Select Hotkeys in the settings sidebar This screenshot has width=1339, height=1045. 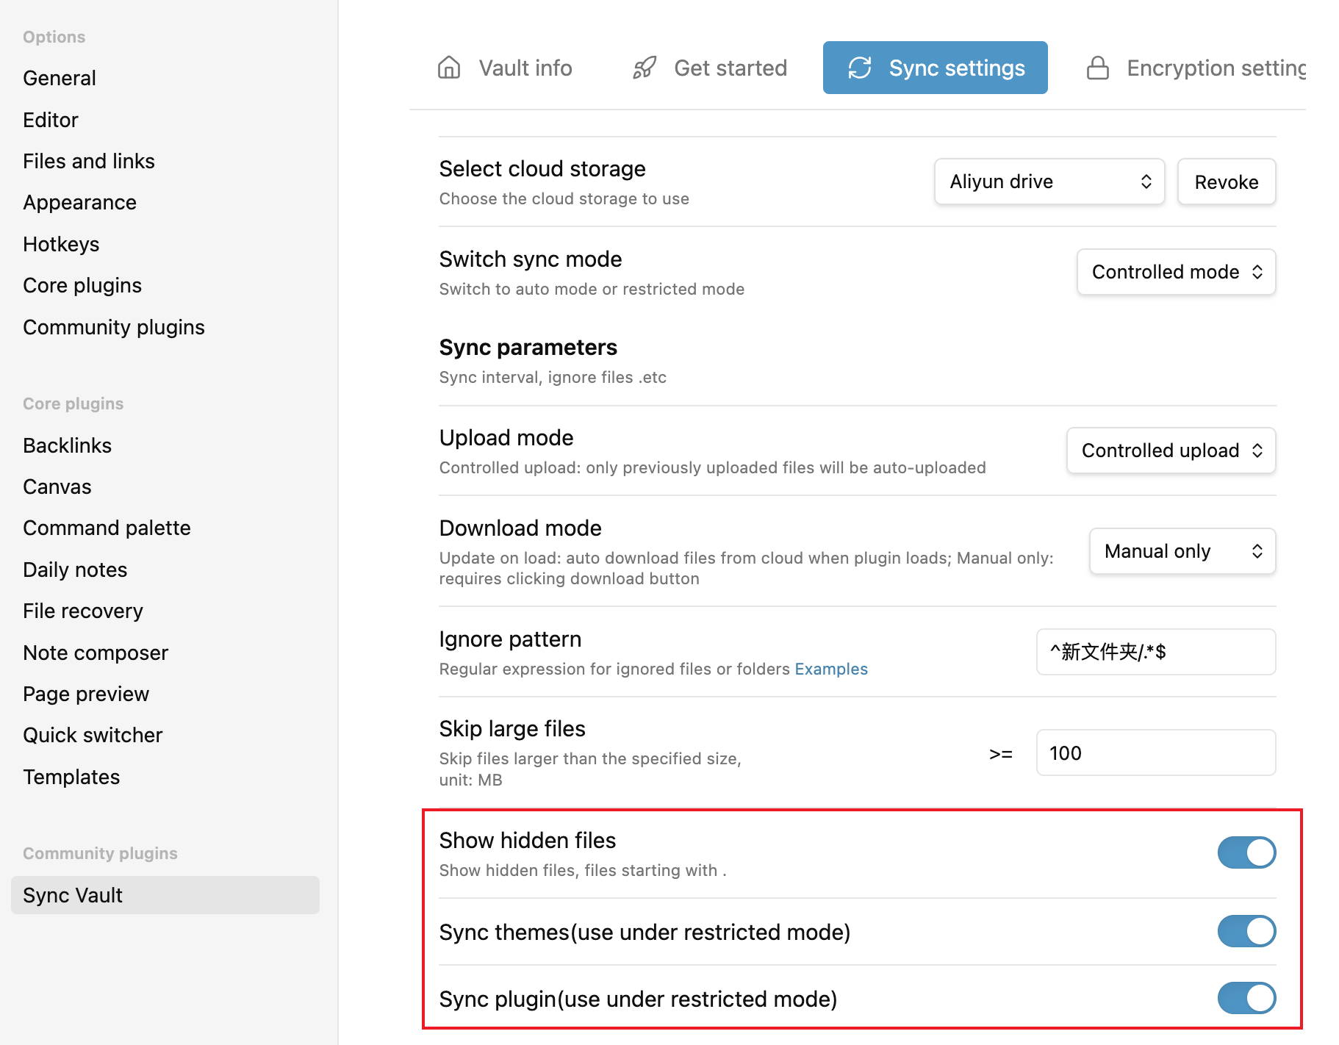coord(61,244)
